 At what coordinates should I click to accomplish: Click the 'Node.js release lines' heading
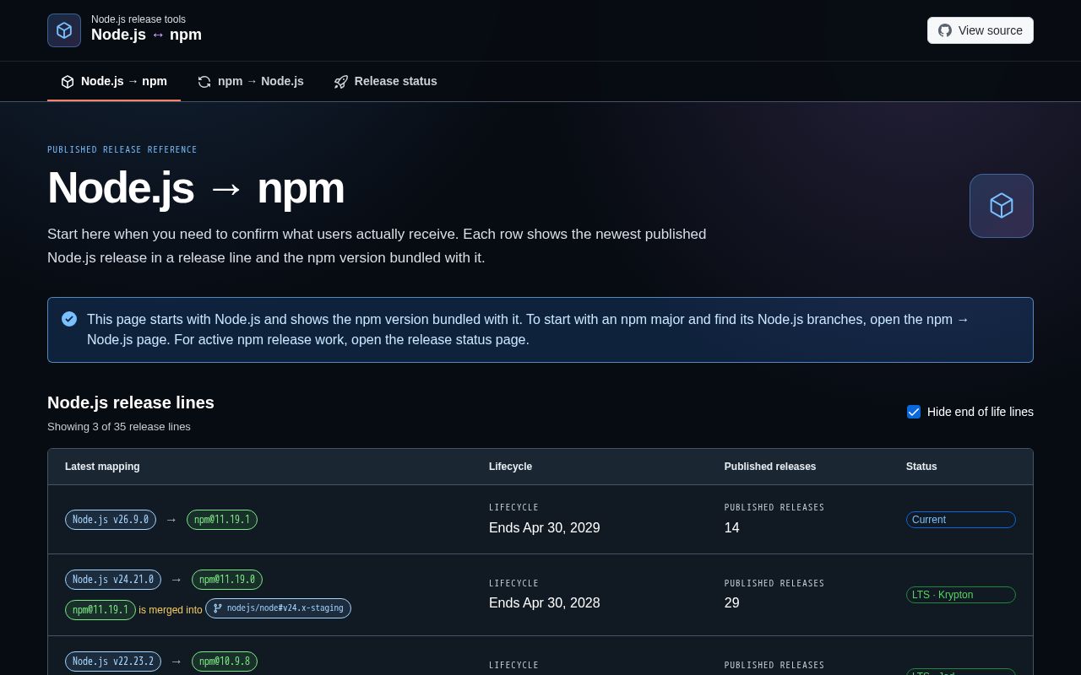pos(131,402)
